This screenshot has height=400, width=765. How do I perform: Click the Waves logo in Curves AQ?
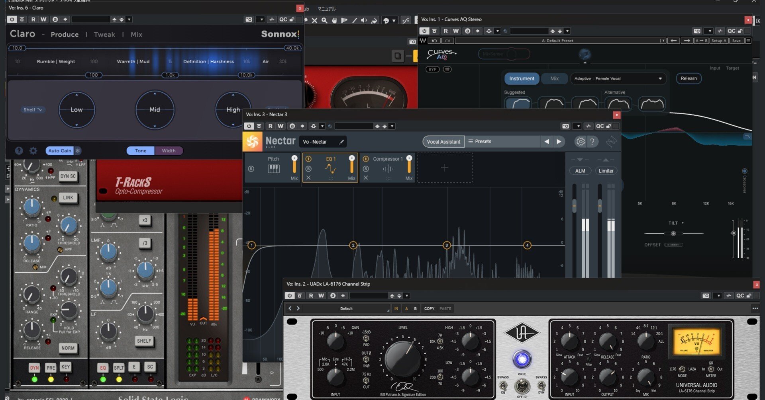click(x=423, y=41)
